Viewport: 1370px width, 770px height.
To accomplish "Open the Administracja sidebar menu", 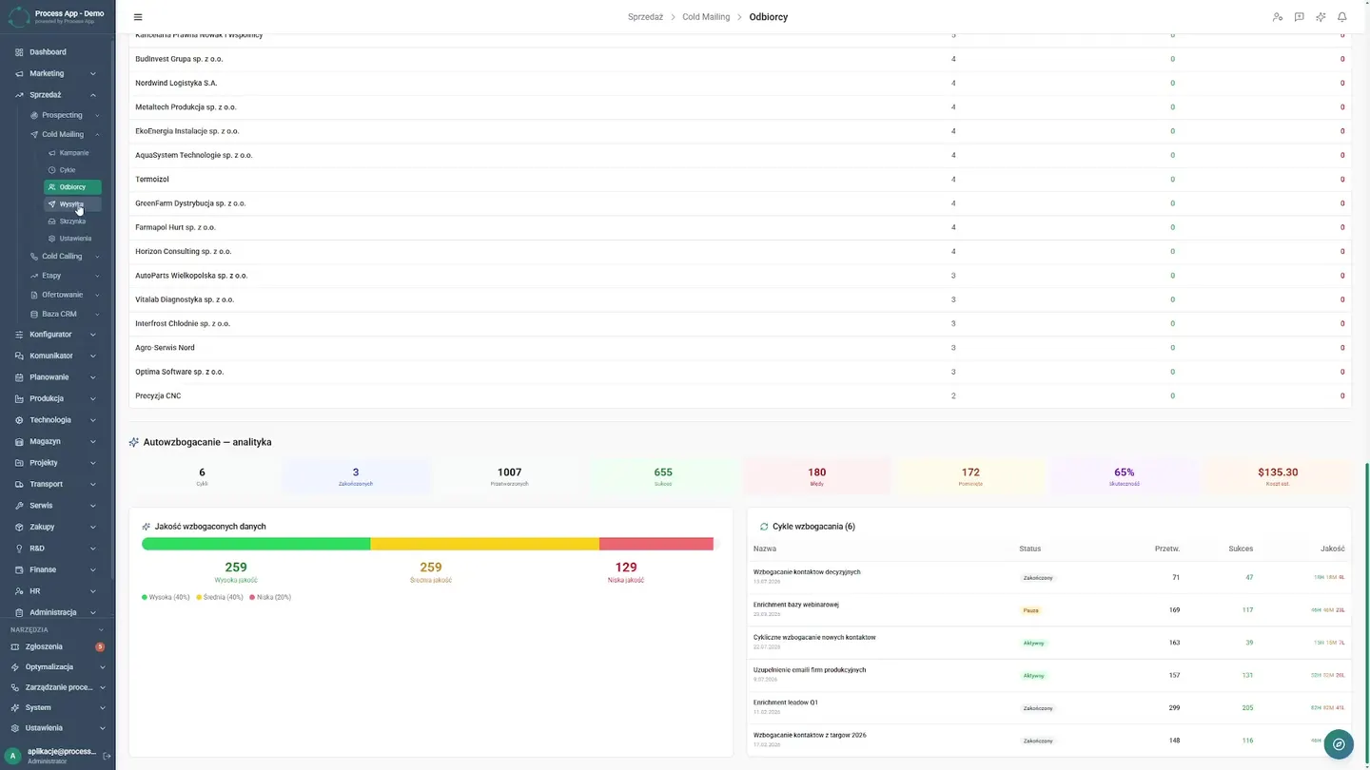I will pyautogui.click(x=56, y=612).
